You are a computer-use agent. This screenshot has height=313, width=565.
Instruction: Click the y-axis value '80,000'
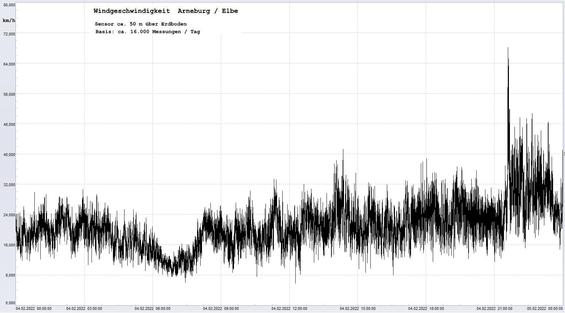9,5
